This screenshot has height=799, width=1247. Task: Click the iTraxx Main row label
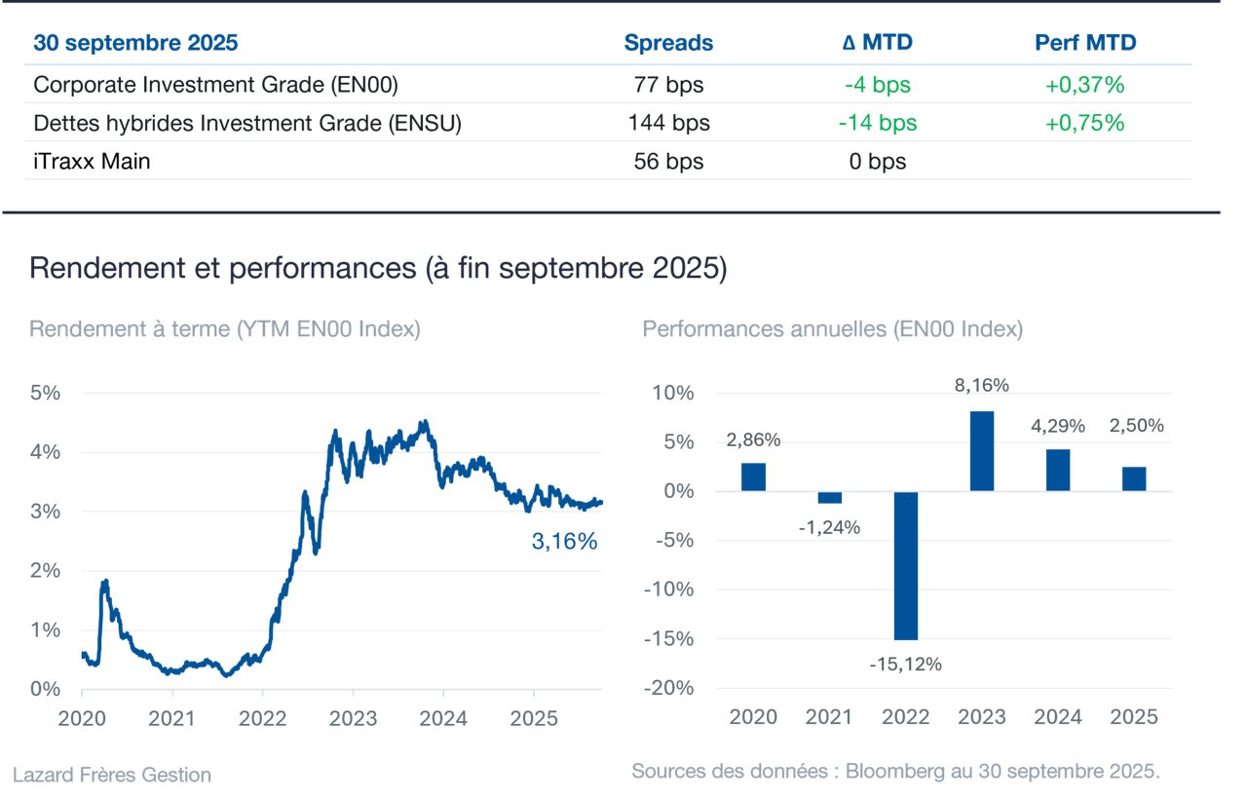92,162
